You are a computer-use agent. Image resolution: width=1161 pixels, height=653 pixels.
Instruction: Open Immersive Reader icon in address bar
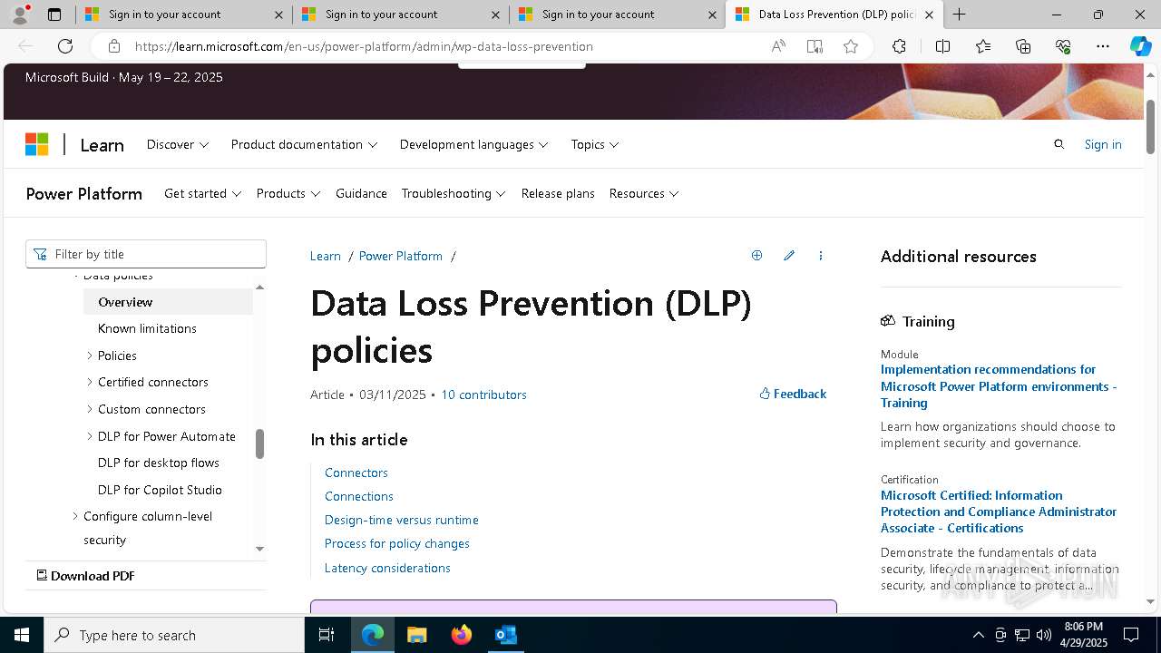pyautogui.click(x=815, y=46)
